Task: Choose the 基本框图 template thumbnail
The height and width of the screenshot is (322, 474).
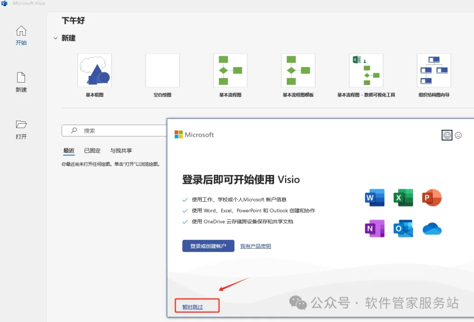Action: (x=95, y=70)
